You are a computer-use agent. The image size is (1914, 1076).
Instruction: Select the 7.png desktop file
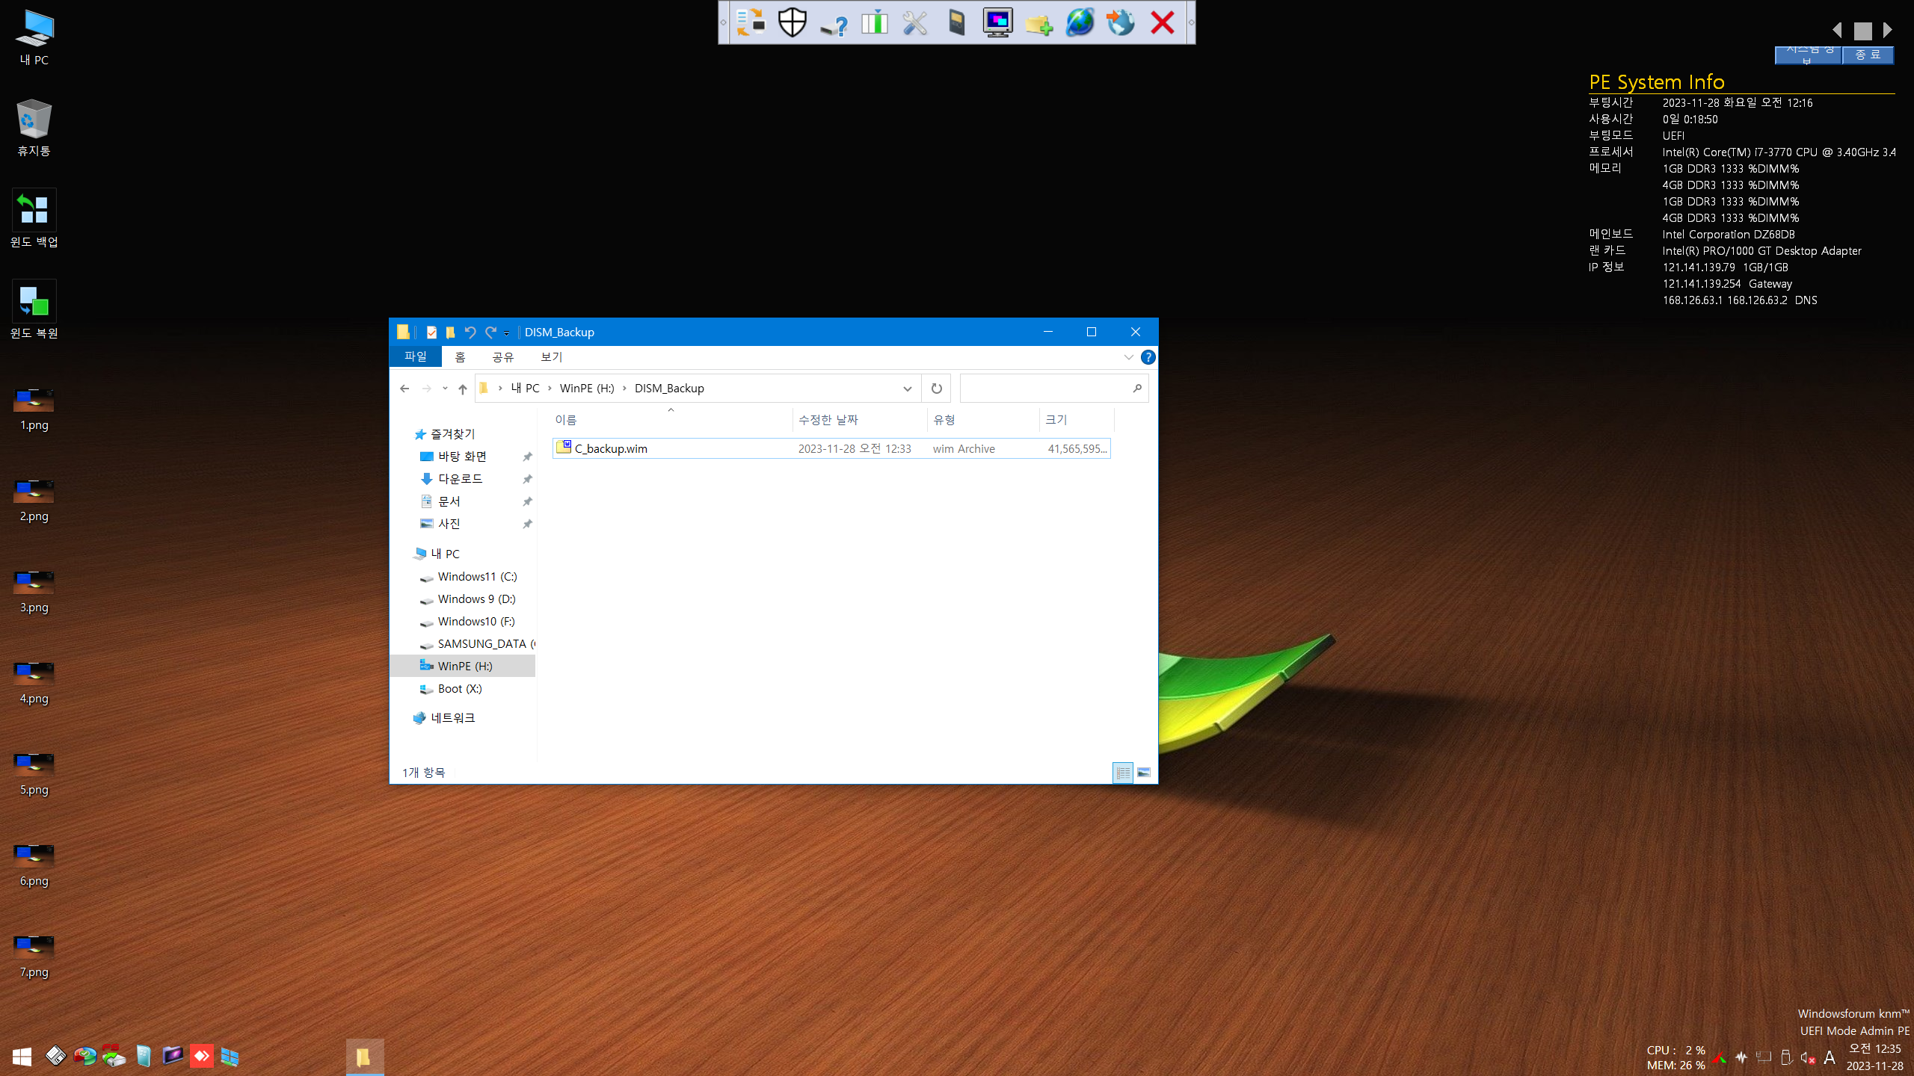tap(34, 956)
